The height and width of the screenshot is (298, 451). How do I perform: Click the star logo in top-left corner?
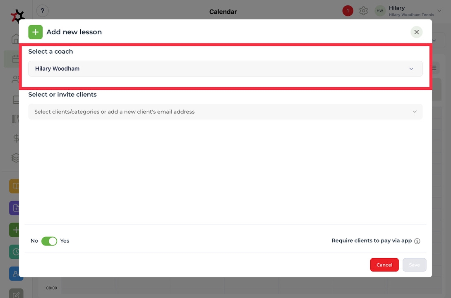coord(17,16)
